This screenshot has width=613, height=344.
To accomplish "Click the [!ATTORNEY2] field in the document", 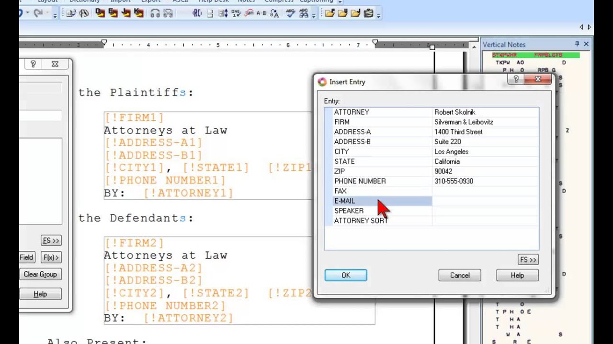I will [x=188, y=318].
